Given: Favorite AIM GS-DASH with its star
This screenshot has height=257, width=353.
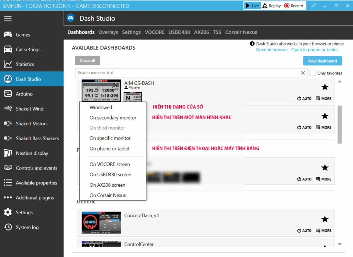Looking at the screenshot, I should [325, 87].
